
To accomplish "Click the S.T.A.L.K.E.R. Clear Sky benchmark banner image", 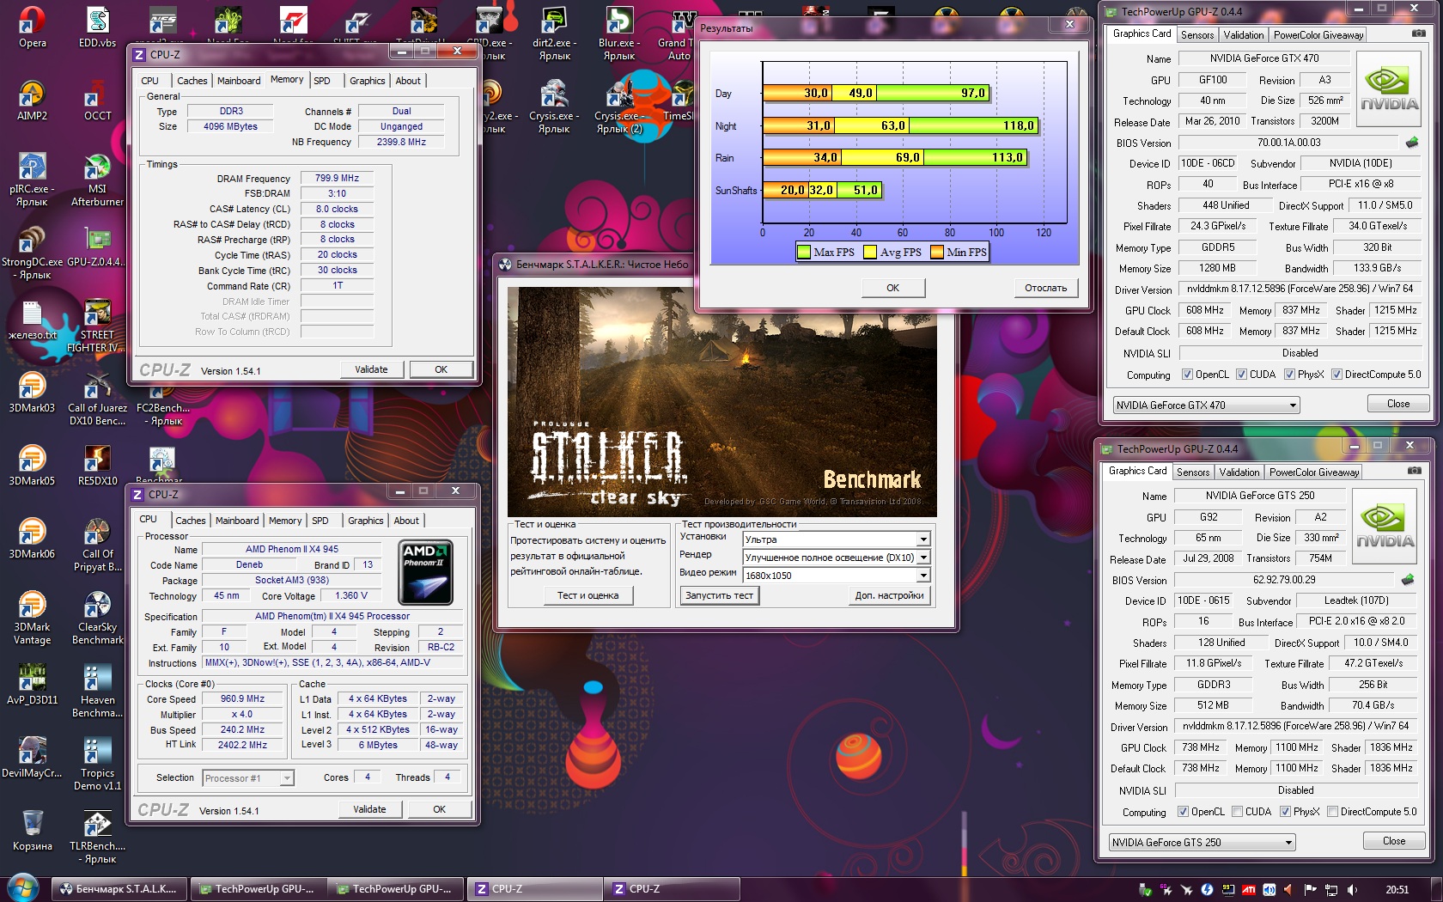I will point(721,401).
